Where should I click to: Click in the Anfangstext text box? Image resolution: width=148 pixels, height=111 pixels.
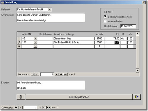[x=51, y=18]
